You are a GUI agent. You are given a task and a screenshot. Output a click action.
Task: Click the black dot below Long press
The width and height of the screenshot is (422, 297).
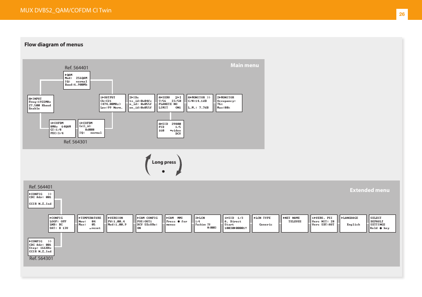[164, 171]
